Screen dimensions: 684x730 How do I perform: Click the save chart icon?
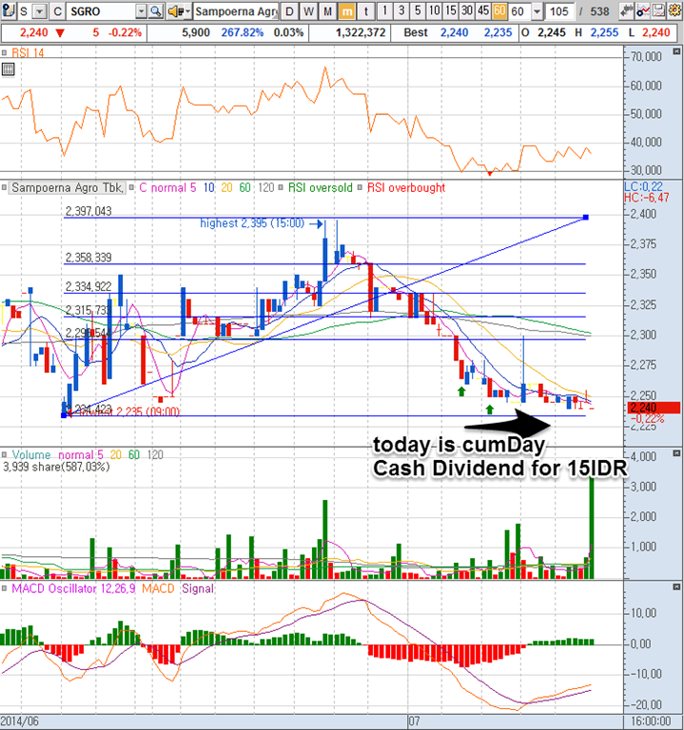tap(658, 10)
